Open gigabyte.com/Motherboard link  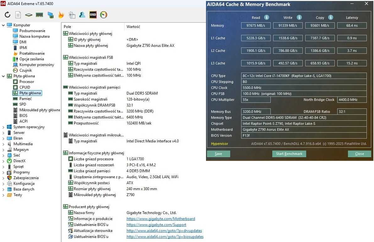click(x=161, y=219)
